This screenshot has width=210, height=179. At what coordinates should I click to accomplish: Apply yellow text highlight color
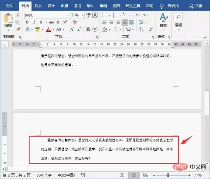[37, 29]
